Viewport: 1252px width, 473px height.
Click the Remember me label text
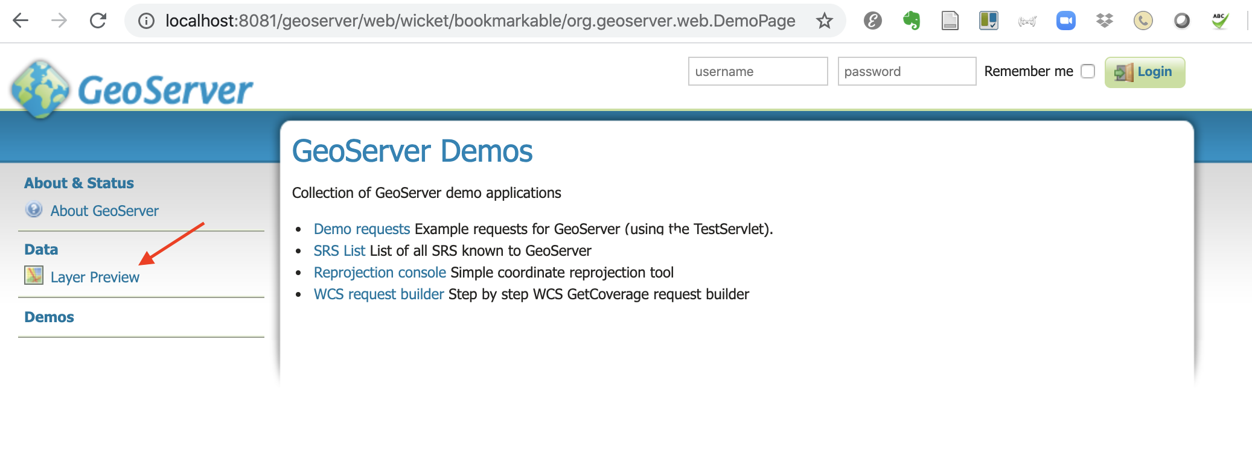point(1029,71)
